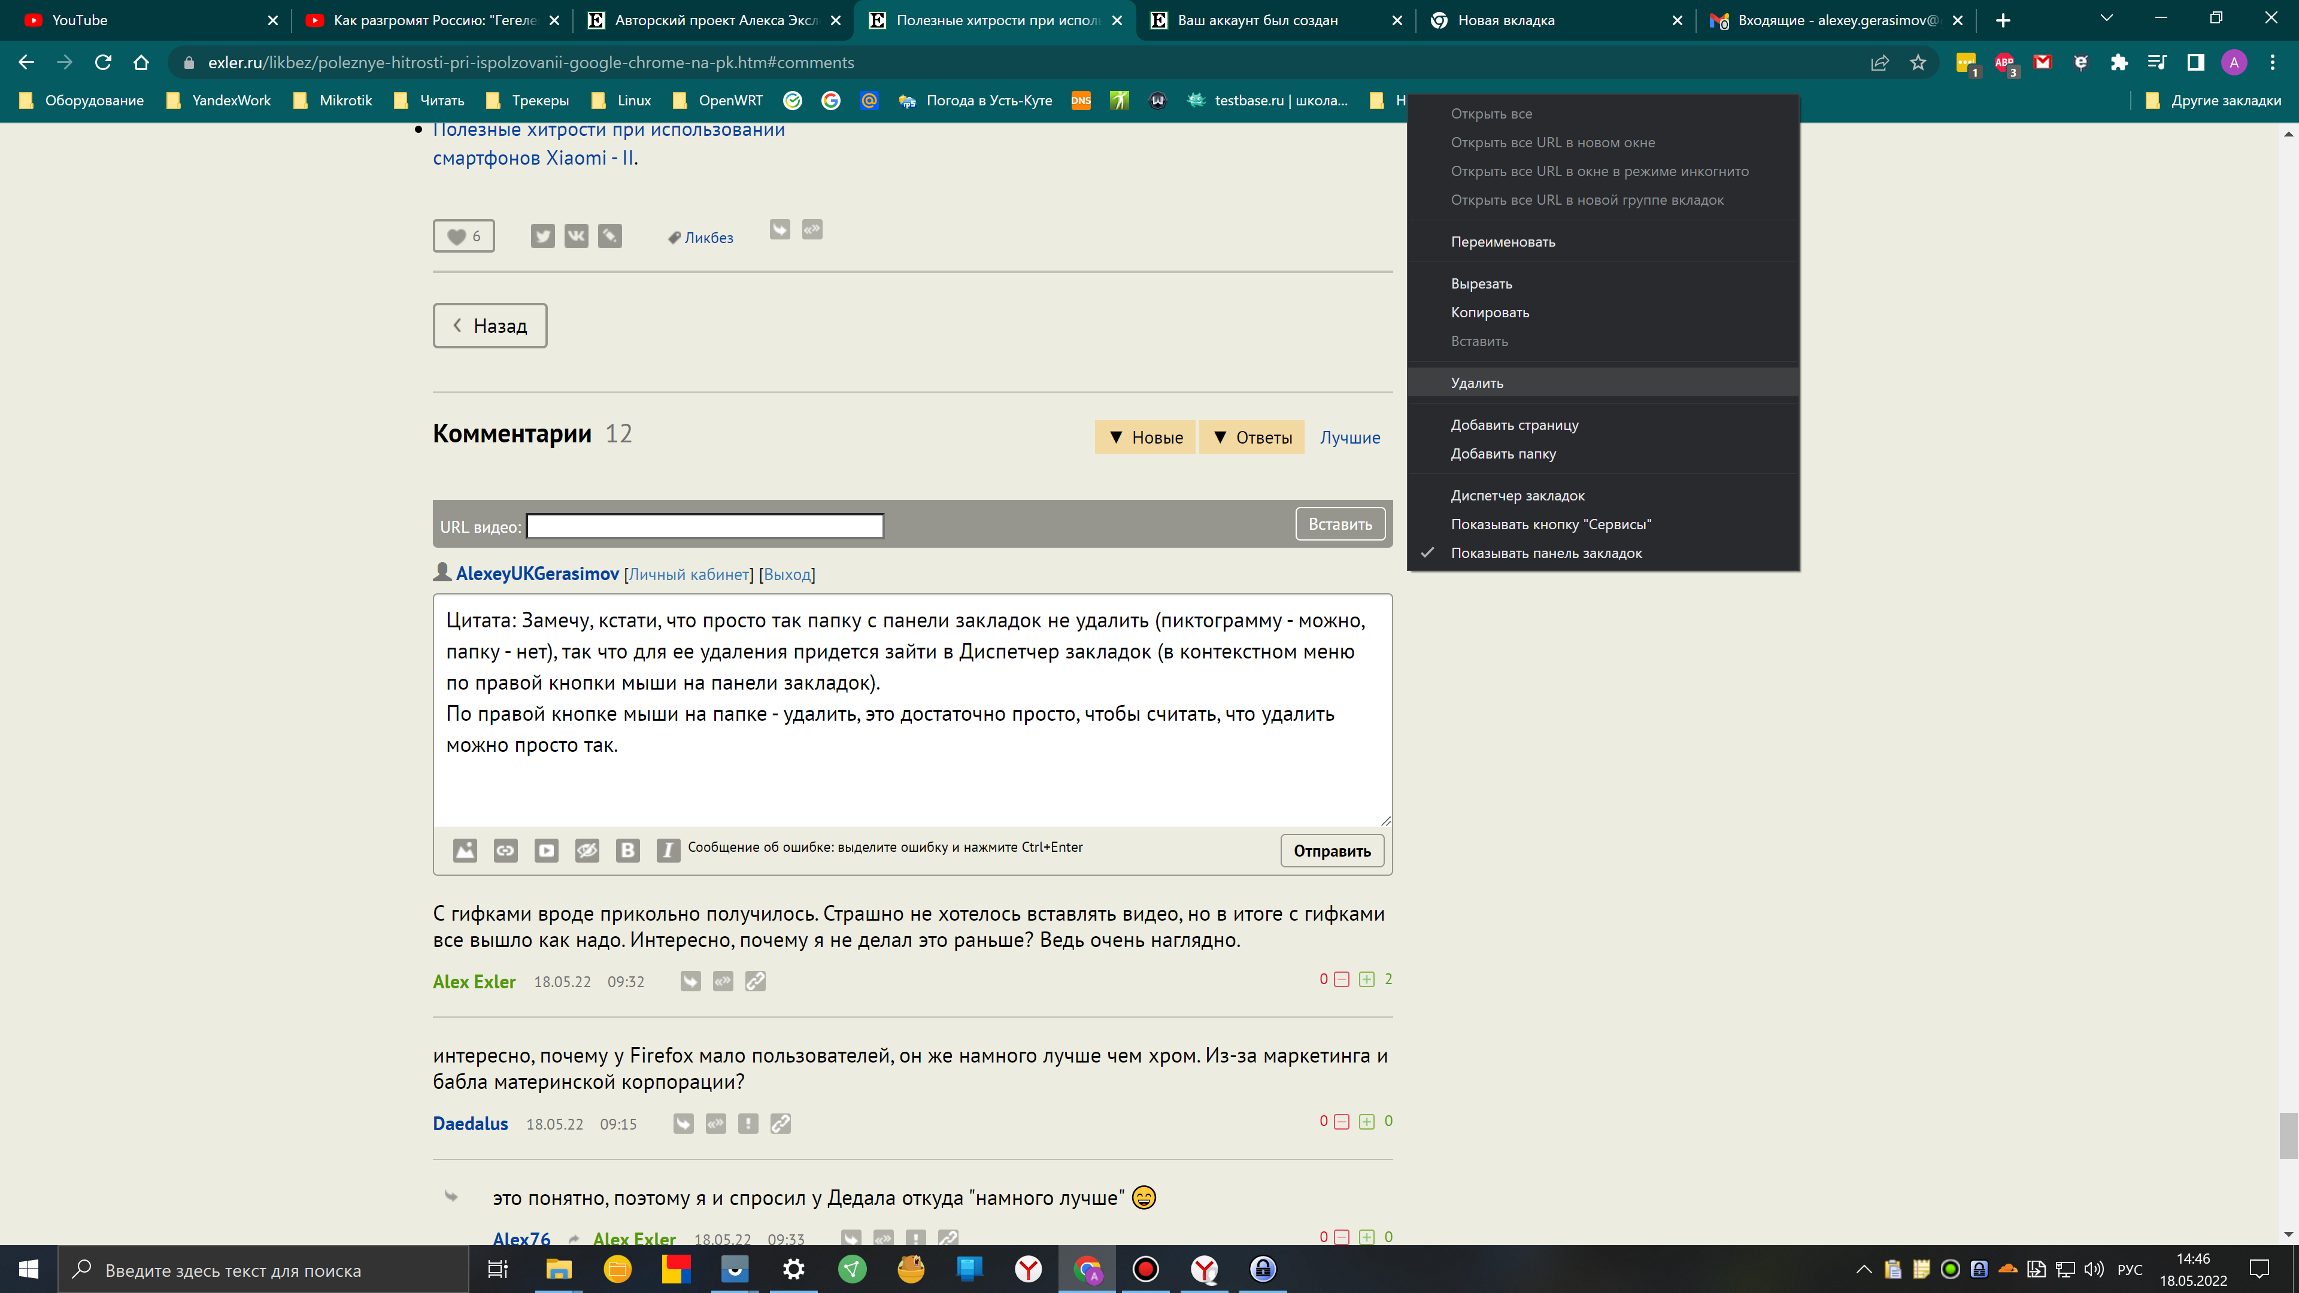Screen dimensions: 2299x1293
Task: Click the Chrome extensions icon in toolbar
Action: pyautogui.click(x=2119, y=63)
